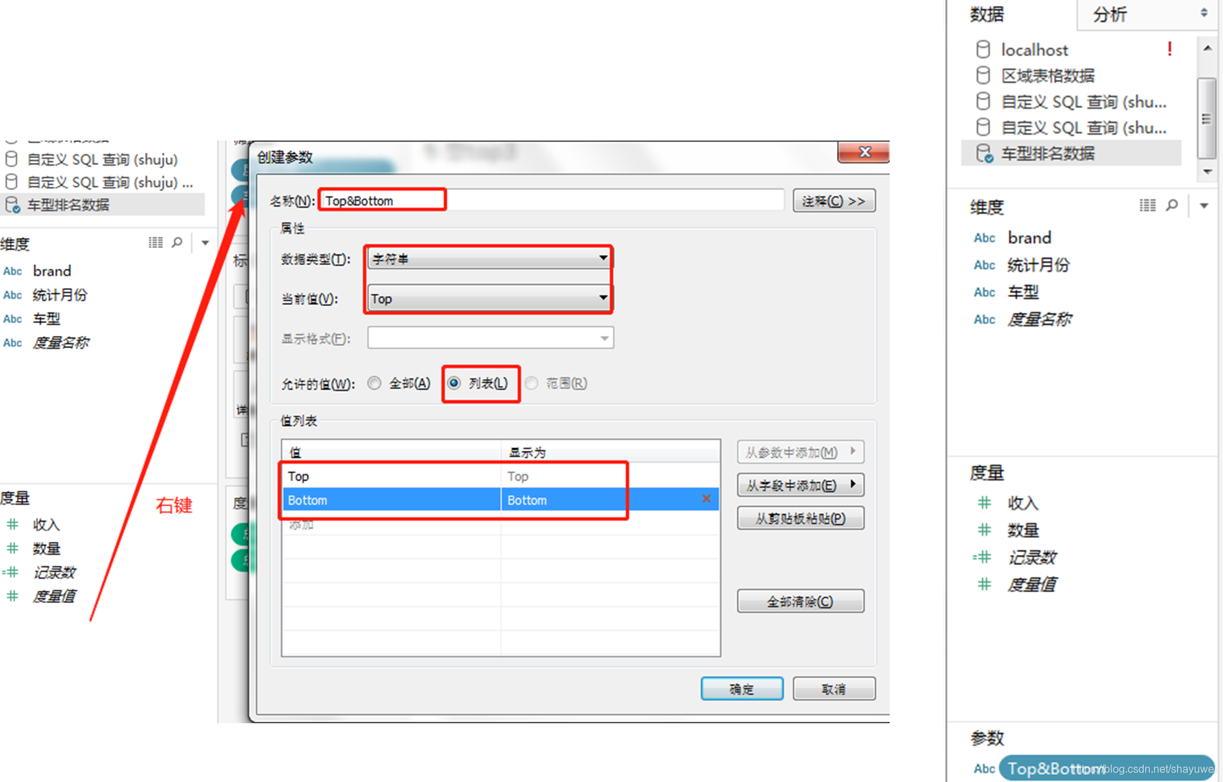Select 车型 dimension in right panel
Image resolution: width=1223 pixels, height=782 pixels.
coord(1023,292)
